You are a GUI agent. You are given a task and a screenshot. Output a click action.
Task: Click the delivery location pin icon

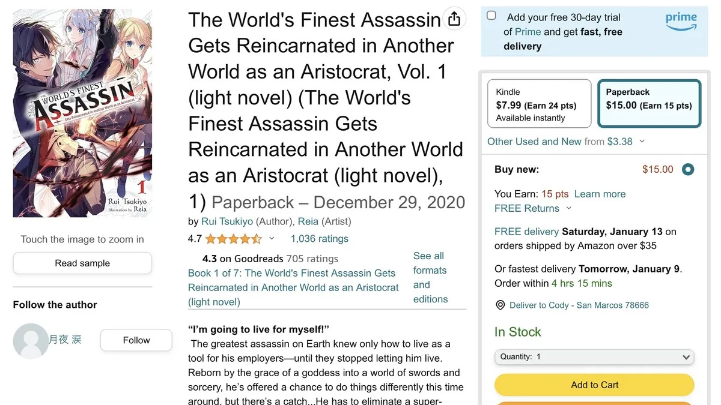click(x=500, y=305)
